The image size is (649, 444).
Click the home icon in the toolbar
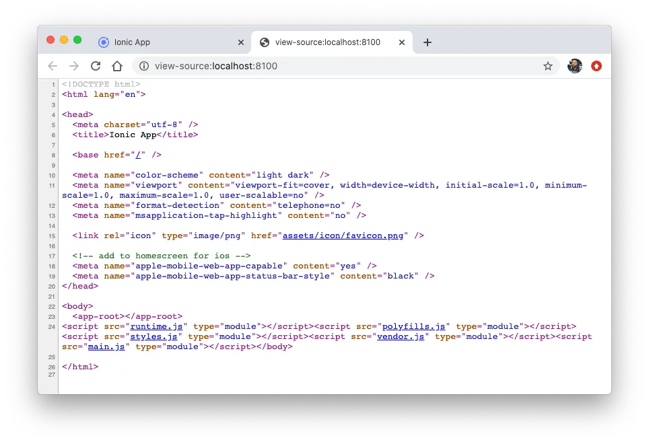coord(117,66)
